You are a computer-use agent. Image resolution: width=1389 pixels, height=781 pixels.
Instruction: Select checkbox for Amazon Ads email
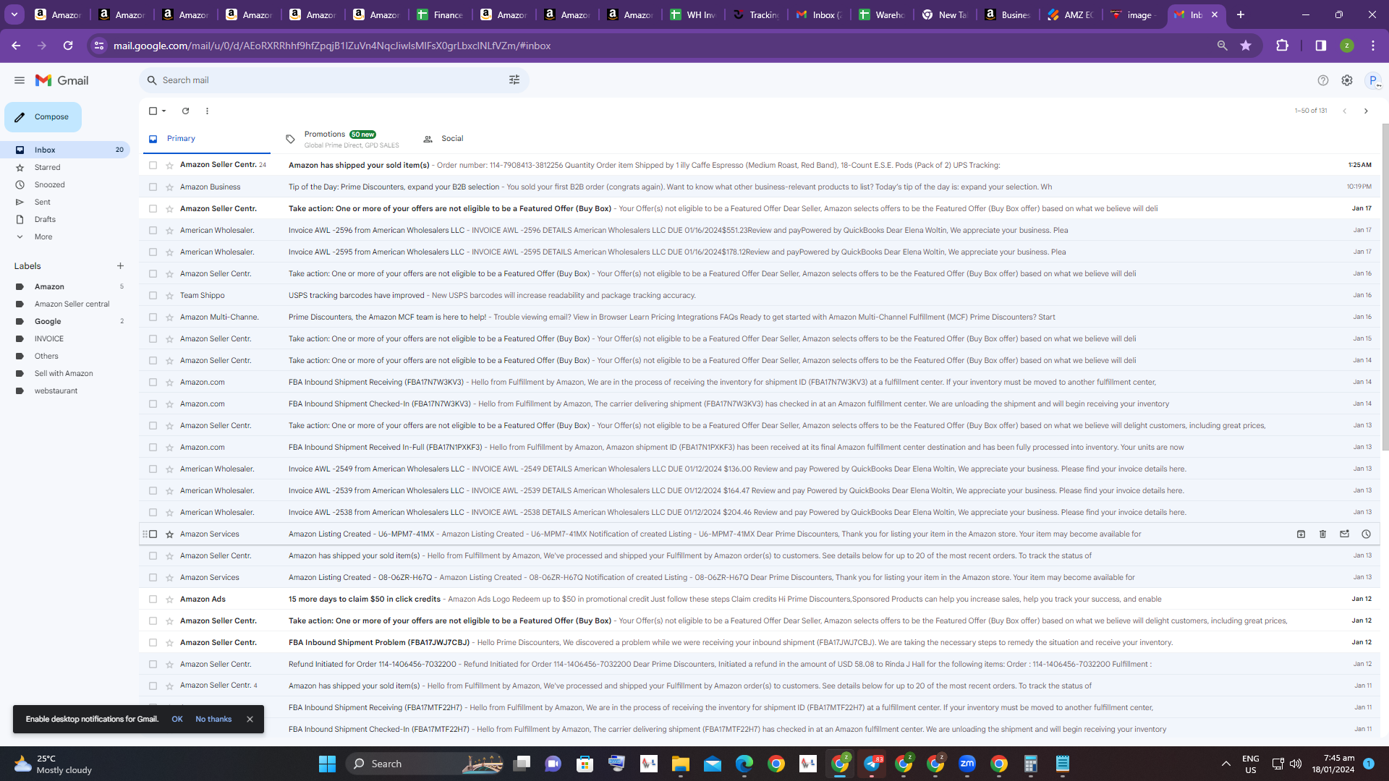pos(153,599)
